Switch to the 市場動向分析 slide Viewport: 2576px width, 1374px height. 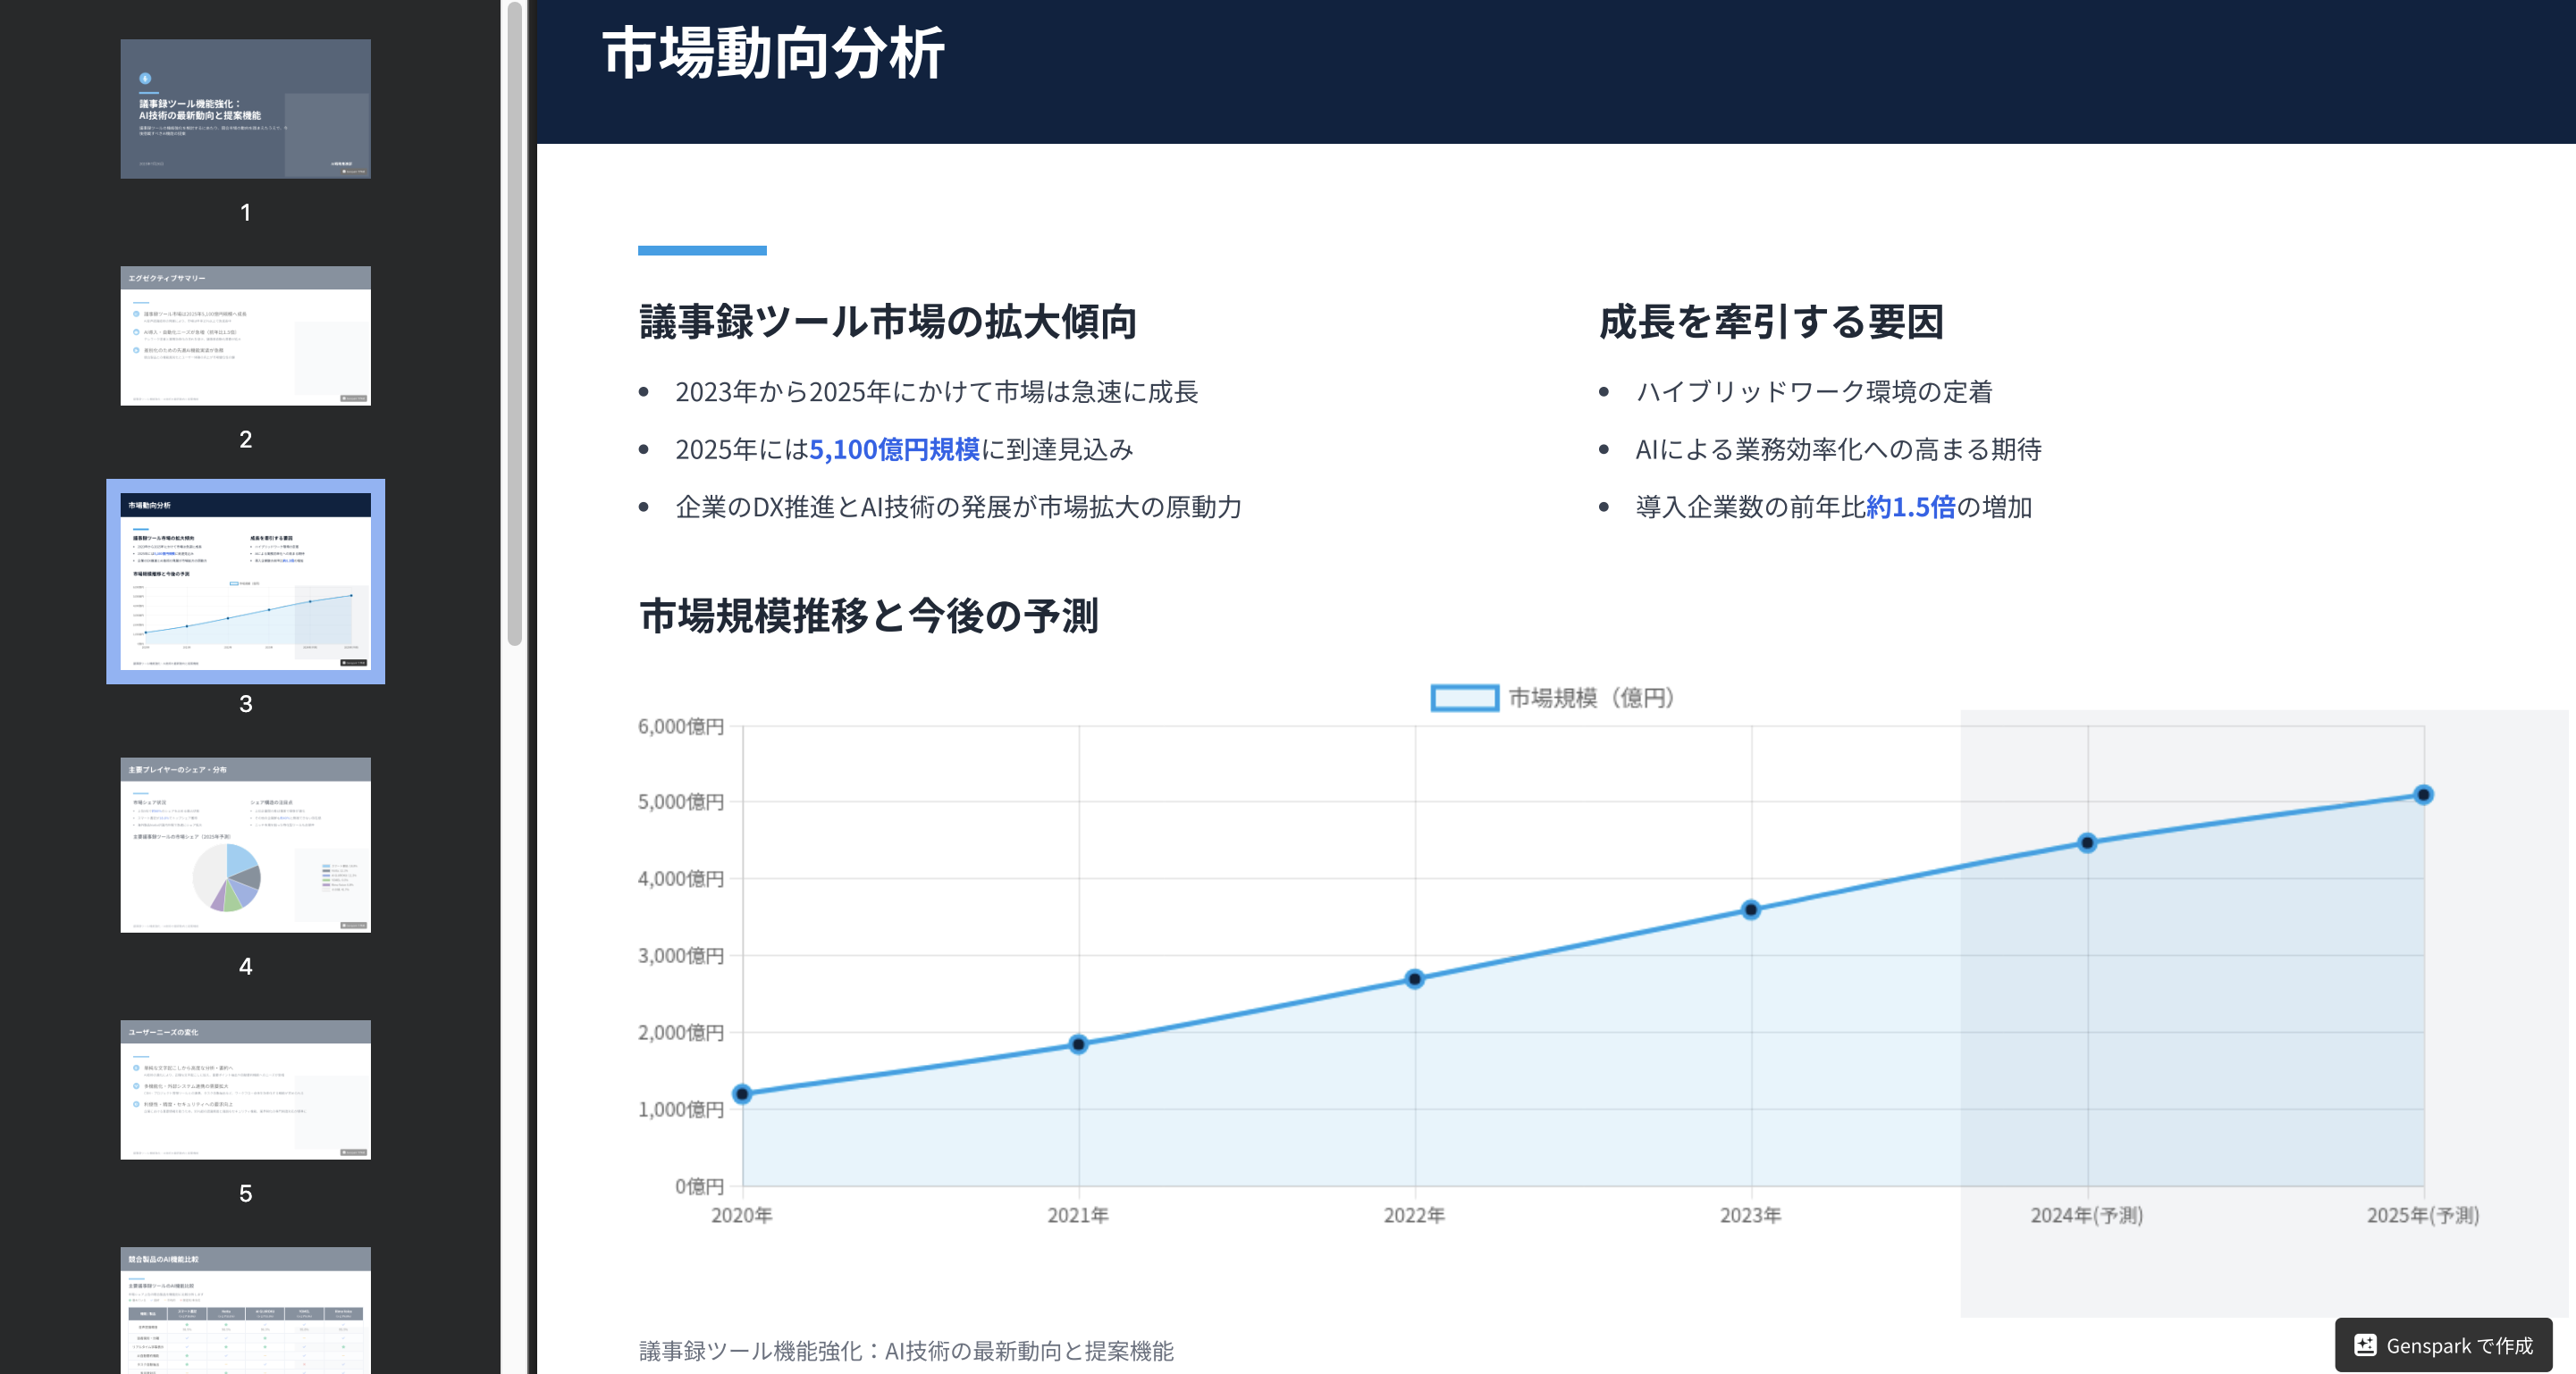click(x=245, y=584)
